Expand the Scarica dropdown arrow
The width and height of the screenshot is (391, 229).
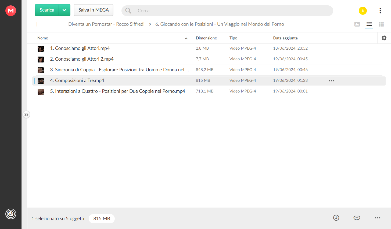coord(64,10)
